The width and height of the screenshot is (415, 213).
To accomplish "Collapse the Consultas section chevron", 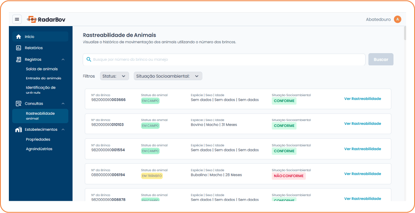I will click(63, 103).
